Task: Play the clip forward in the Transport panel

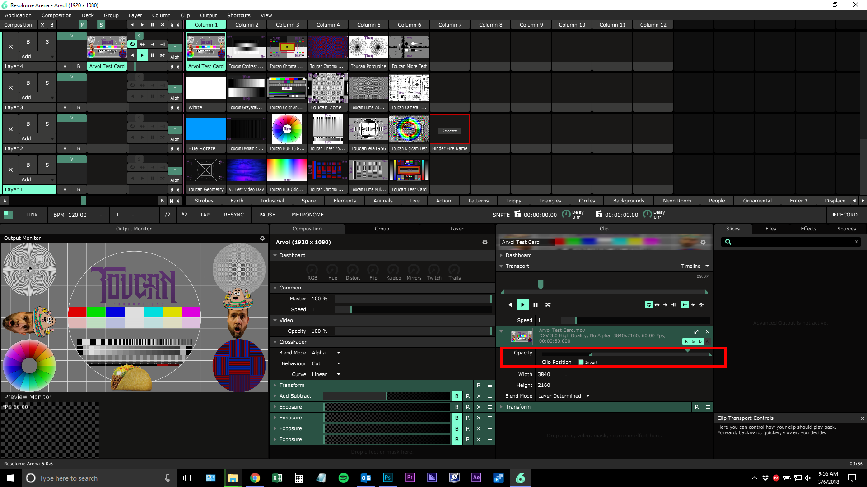Action: pos(522,305)
